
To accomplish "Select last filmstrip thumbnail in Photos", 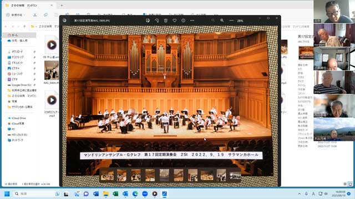I will coord(235,176).
